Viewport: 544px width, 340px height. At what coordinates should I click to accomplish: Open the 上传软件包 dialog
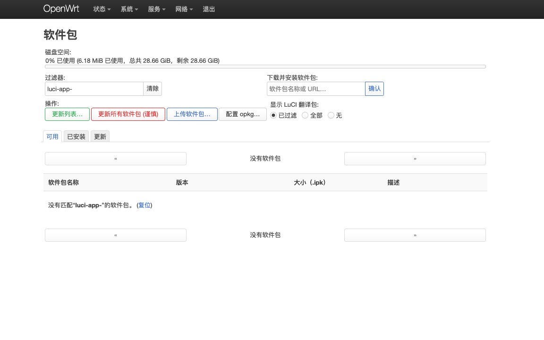pyautogui.click(x=192, y=114)
